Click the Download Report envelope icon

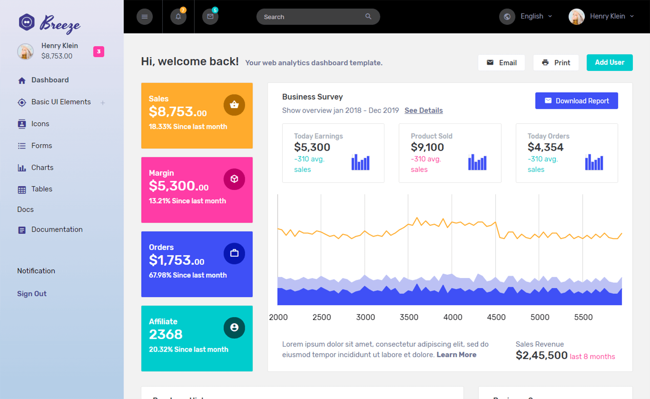[548, 101]
